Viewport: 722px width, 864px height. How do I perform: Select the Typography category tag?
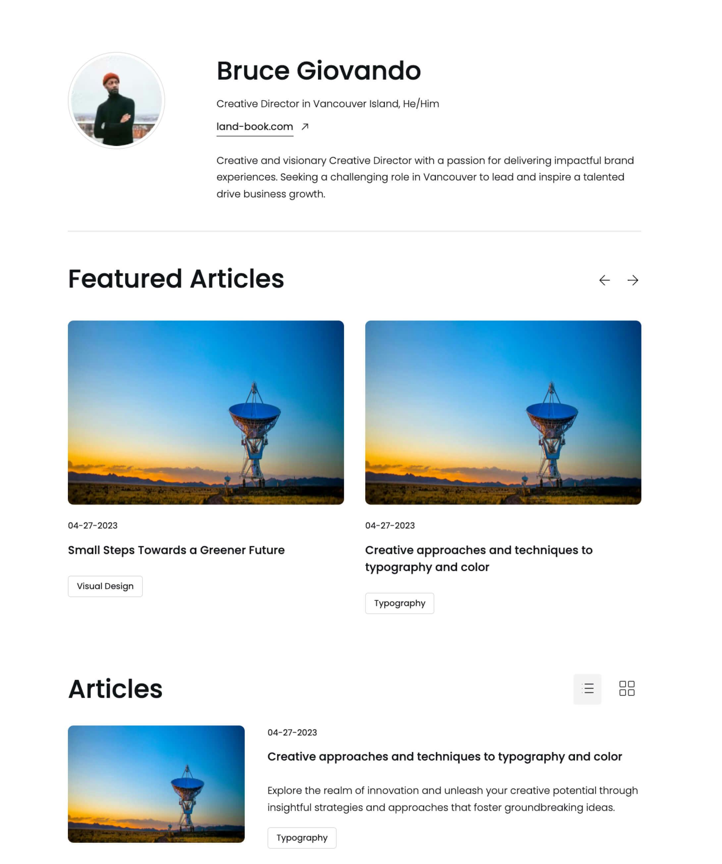click(x=400, y=603)
